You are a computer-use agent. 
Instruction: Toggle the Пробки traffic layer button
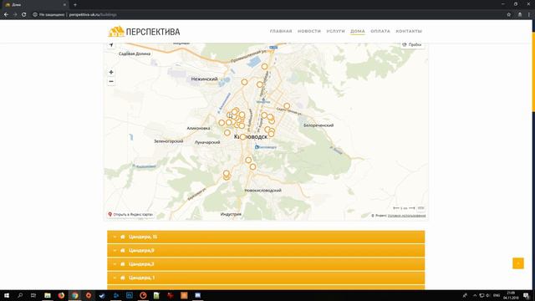point(412,44)
